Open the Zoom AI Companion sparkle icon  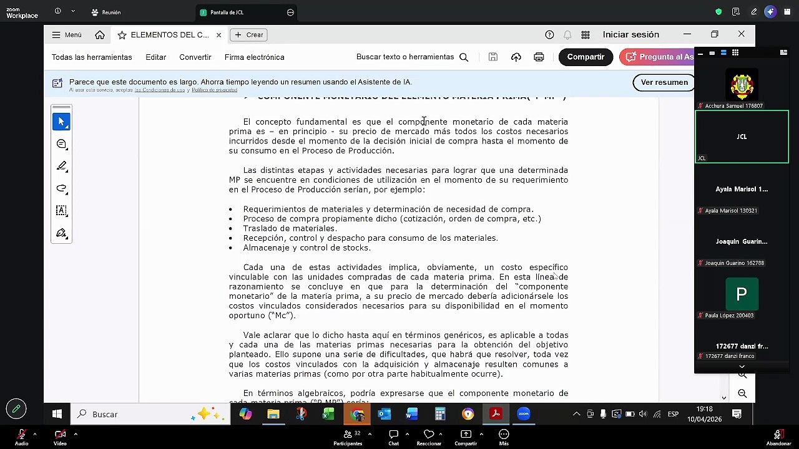point(770,12)
